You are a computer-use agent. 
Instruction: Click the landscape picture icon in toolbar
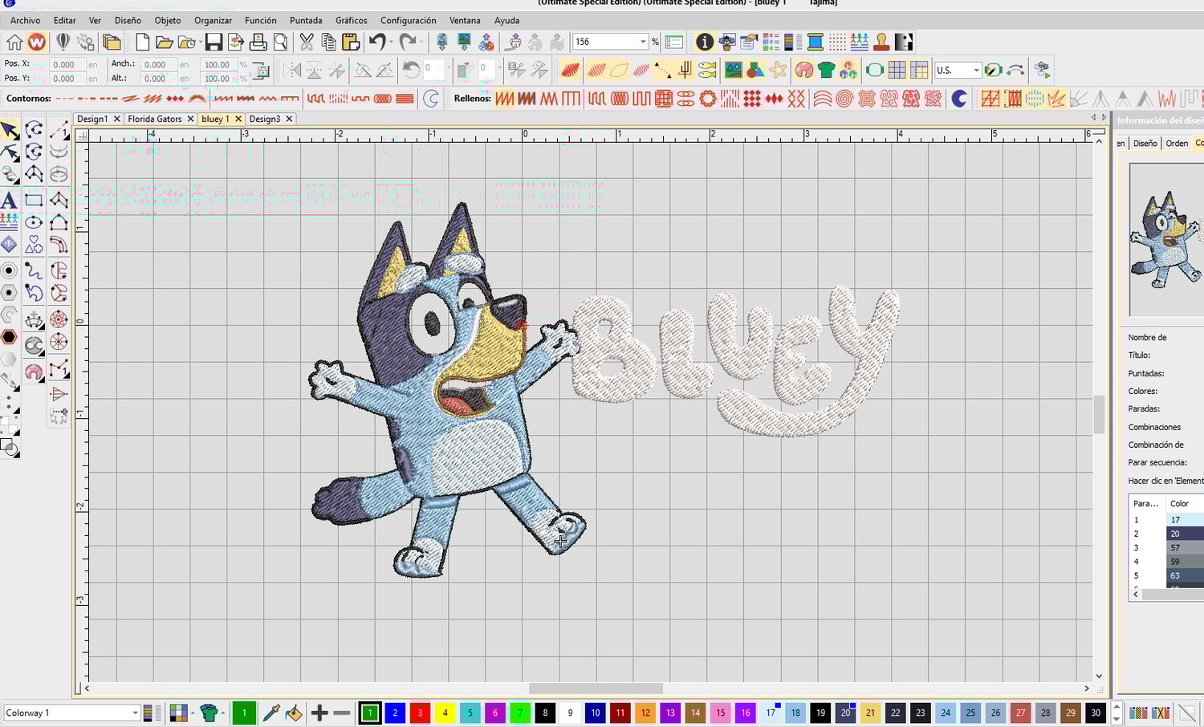point(733,71)
